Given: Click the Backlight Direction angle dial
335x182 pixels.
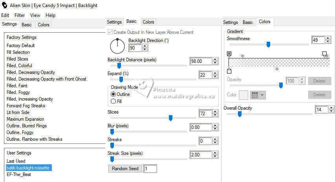Looking at the screenshot, I should [x=117, y=46].
